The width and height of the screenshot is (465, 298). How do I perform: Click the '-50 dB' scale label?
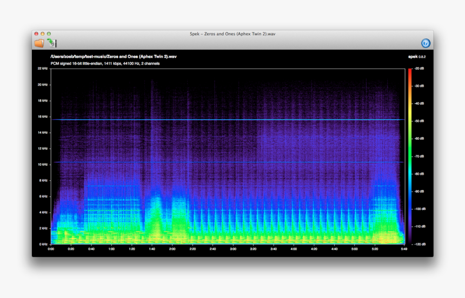(x=419, y=121)
